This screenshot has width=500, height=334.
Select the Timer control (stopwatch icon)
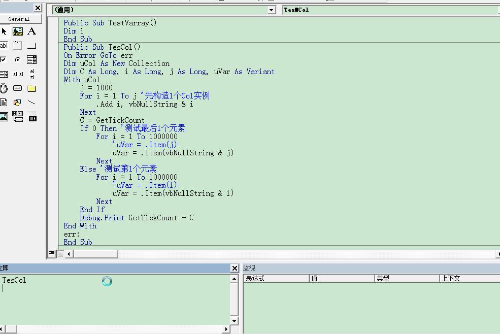[4, 88]
